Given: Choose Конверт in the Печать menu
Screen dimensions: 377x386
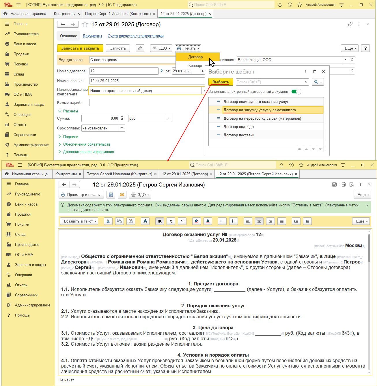Looking at the screenshot, I should click(195, 65).
